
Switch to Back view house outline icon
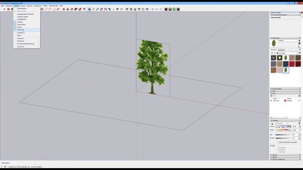[x=143, y=9]
